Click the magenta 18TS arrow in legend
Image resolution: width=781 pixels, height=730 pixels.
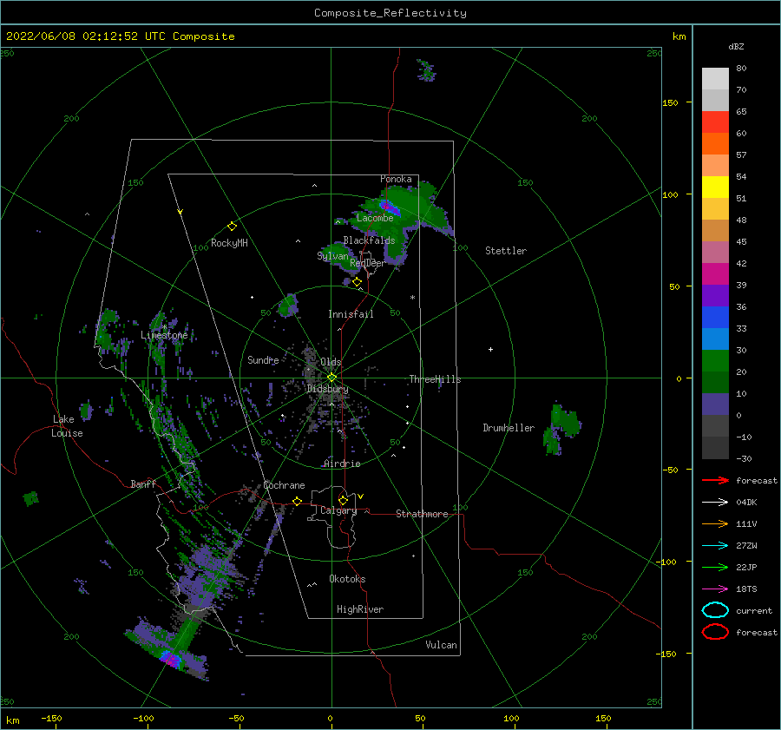[715, 589]
